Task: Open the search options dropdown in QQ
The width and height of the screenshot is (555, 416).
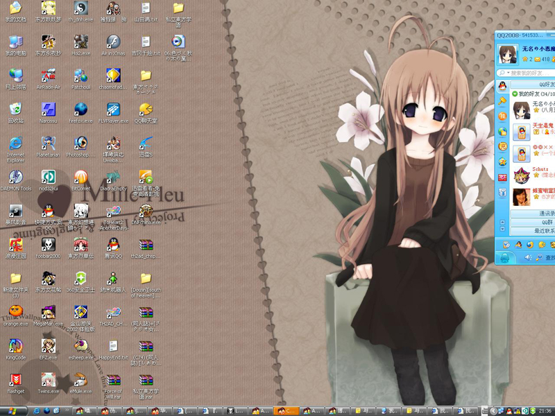Action: click(509, 73)
